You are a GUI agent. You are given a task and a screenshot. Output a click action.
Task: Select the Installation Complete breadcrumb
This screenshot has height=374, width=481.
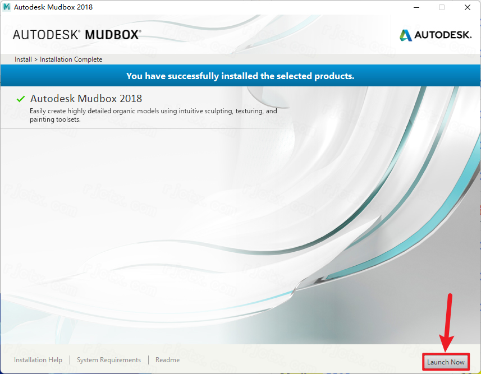click(x=71, y=59)
